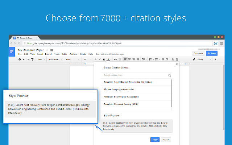Viewport: 232px width, 145px height.
Task: Click the colwiz extension icon in browser
Action: (x=216, y=43)
